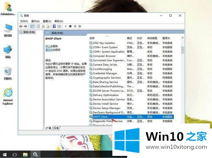Switch to the 扩展 tab at bottom
This screenshot has width=212, height=158.
(x=48, y=128)
